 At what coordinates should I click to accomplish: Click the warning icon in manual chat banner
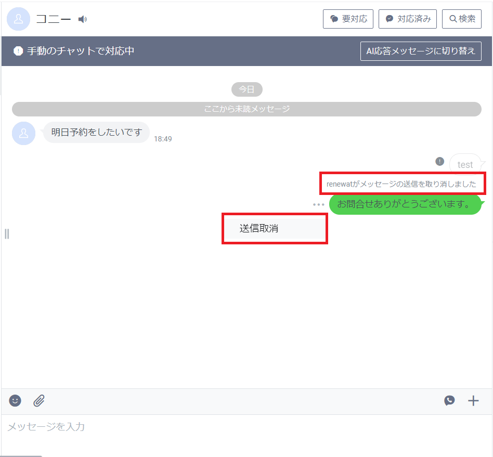18,51
